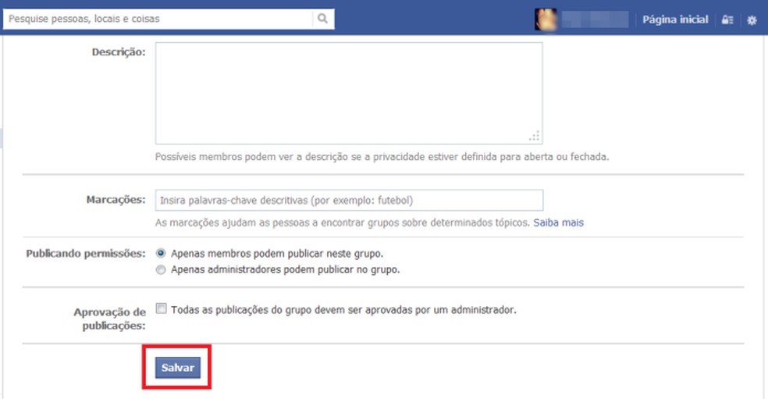This screenshot has width=768, height=399.
Task: Grab the Descrição textarea resize handle
Action: (535, 137)
